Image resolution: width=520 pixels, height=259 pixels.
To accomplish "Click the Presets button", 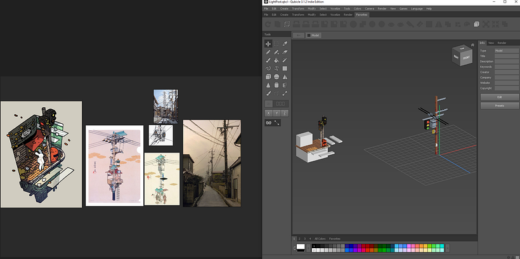I will tap(500, 105).
